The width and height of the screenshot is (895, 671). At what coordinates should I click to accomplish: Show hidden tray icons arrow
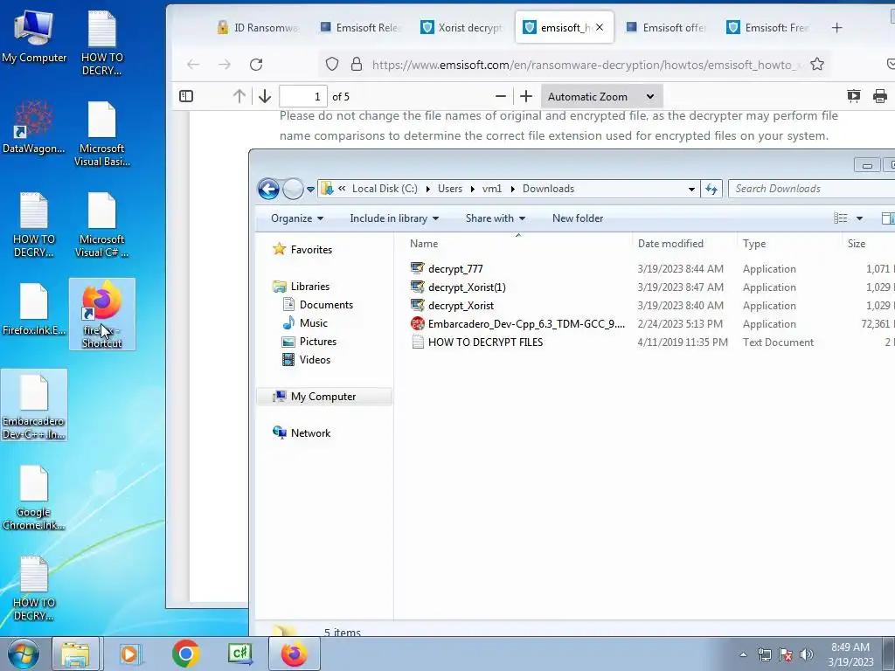coord(743,654)
